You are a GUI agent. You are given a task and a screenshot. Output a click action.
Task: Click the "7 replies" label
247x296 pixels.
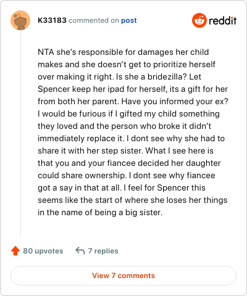(103, 251)
